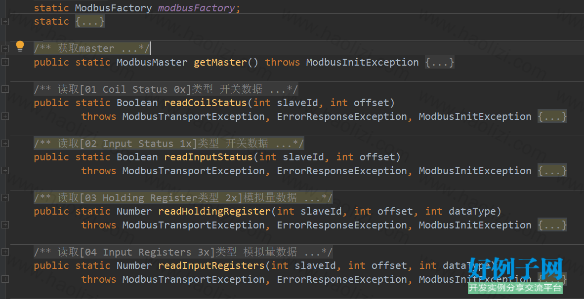
Task: Expand the 02 Input Status comment gutter fold
Action: click(x=5, y=144)
